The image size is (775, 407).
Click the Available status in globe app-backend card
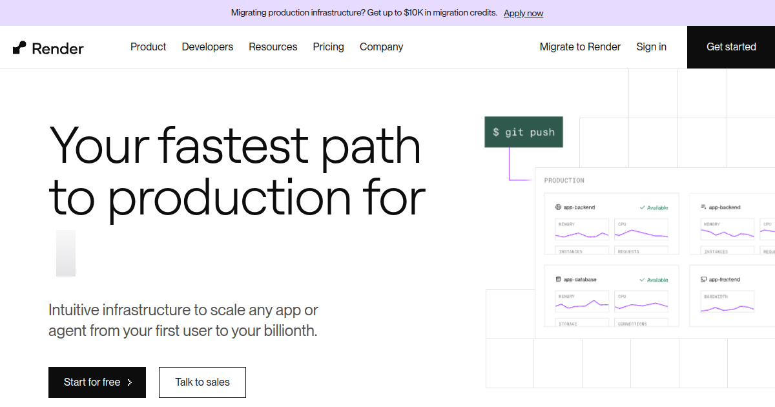654,208
